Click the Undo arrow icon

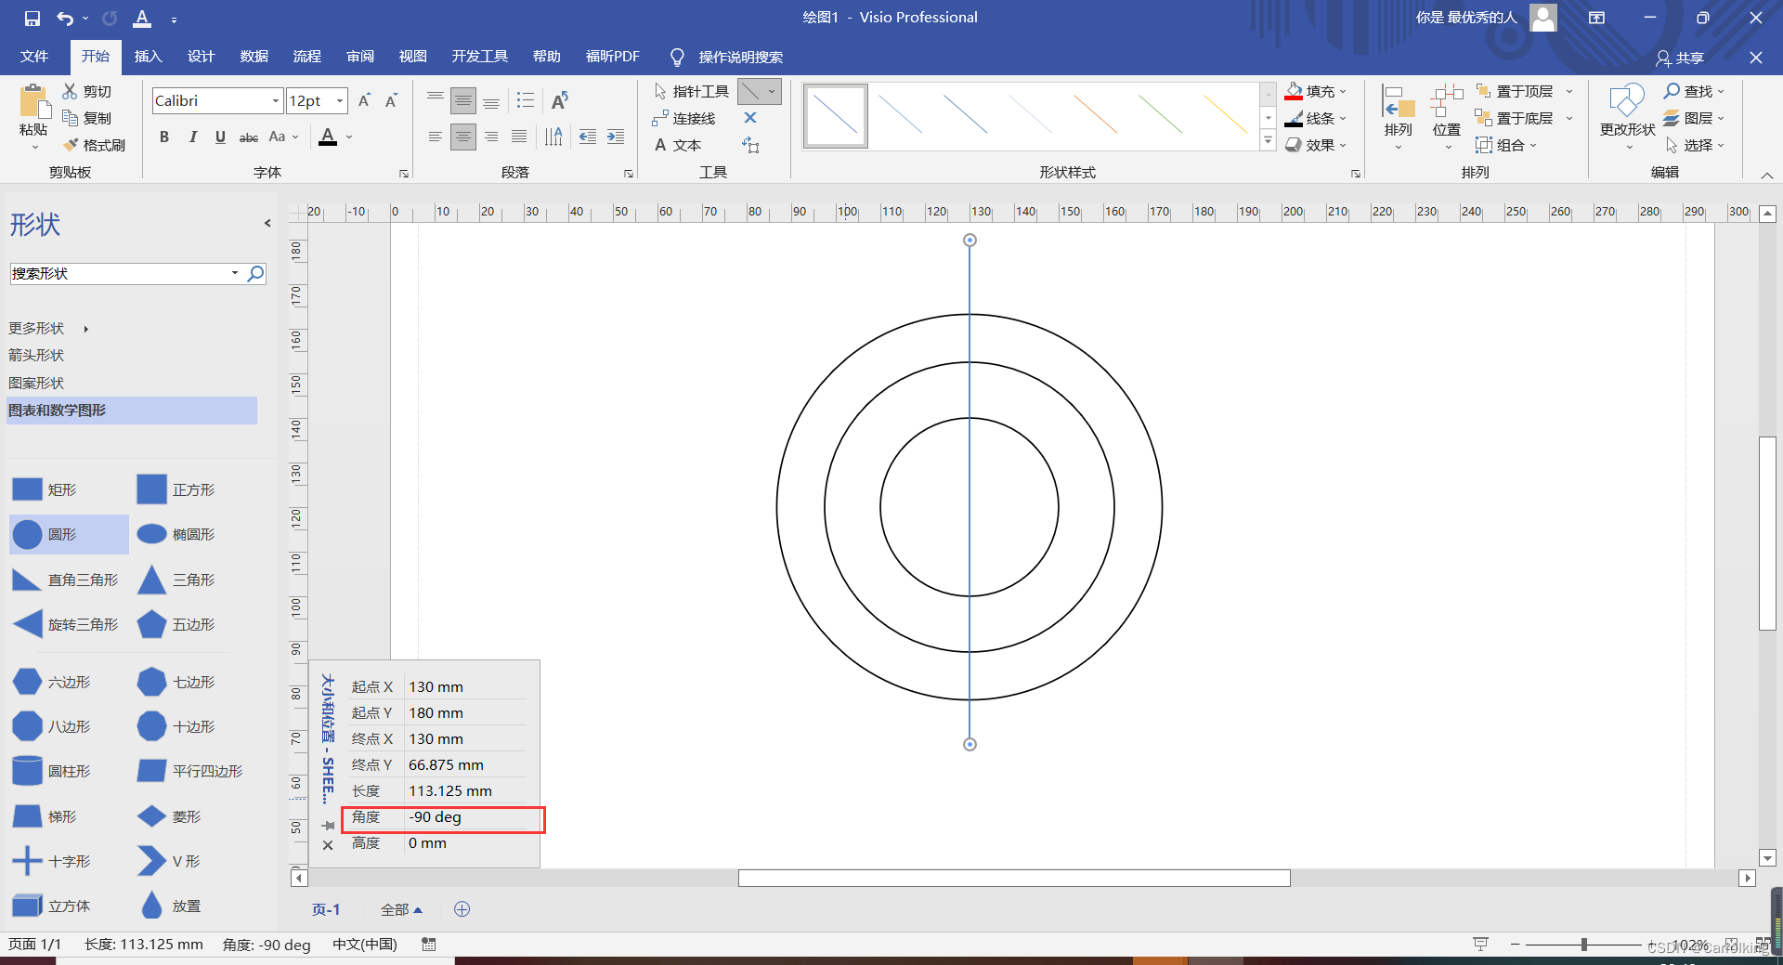[64, 18]
